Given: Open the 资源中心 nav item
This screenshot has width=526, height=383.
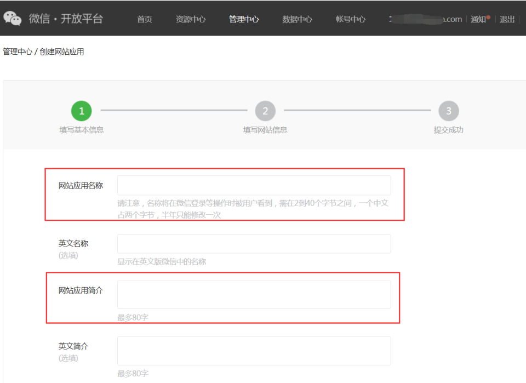Looking at the screenshot, I should pyautogui.click(x=191, y=19).
